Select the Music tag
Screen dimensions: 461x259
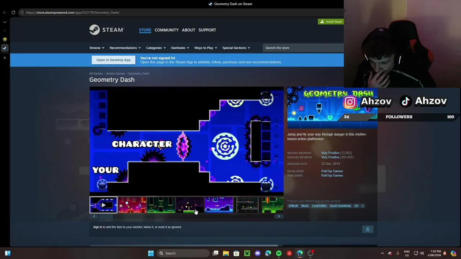(305, 206)
